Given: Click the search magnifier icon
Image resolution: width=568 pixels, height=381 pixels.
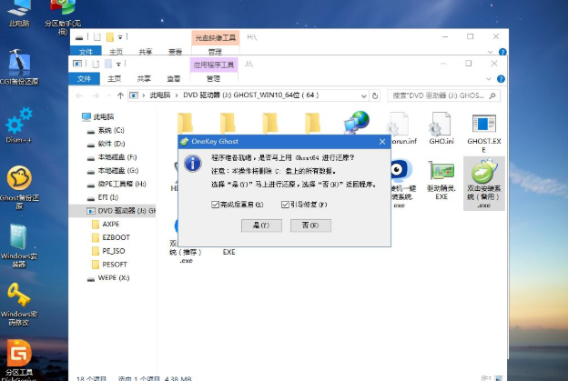Looking at the screenshot, I should (x=492, y=95).
